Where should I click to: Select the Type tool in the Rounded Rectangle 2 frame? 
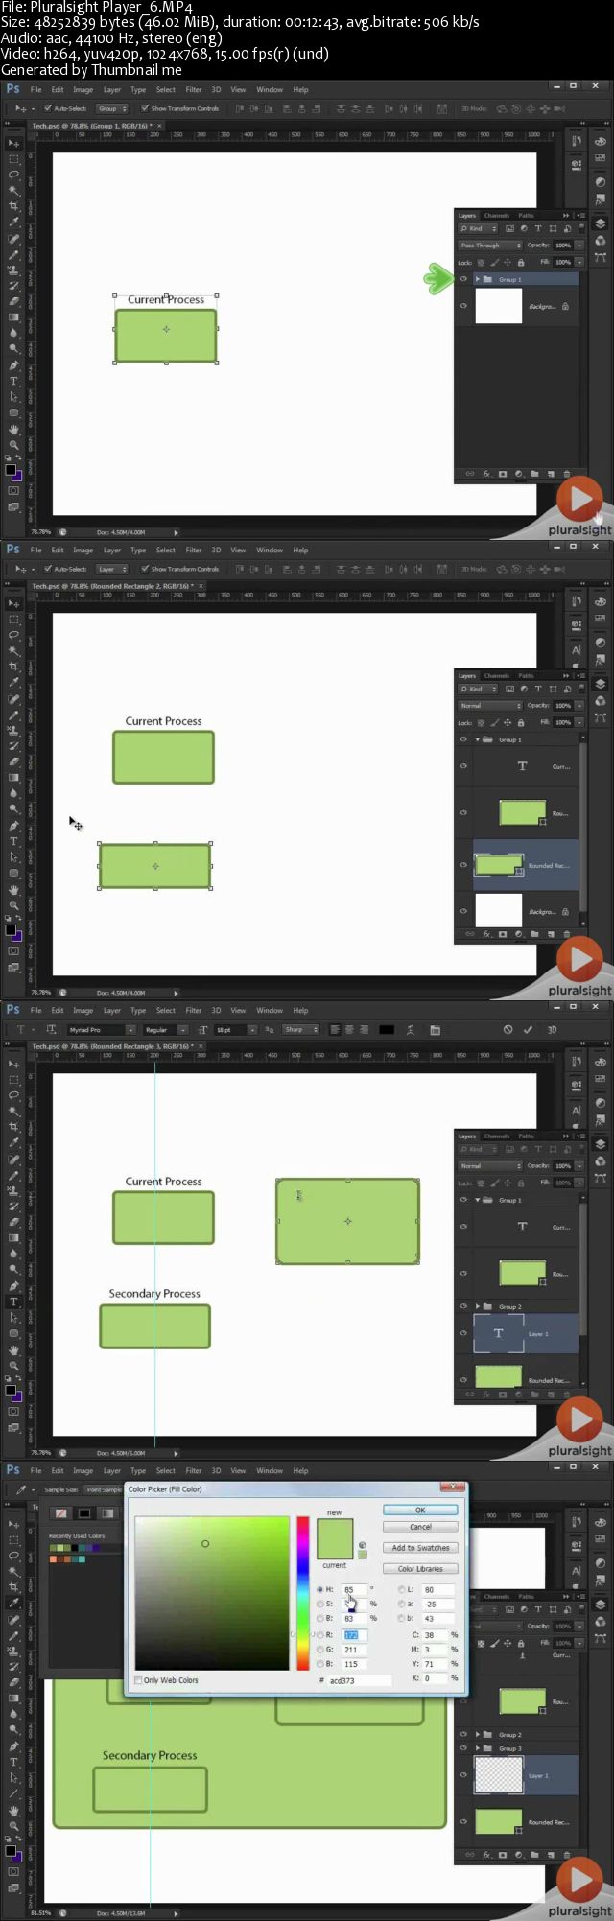(x=13, y=841)
